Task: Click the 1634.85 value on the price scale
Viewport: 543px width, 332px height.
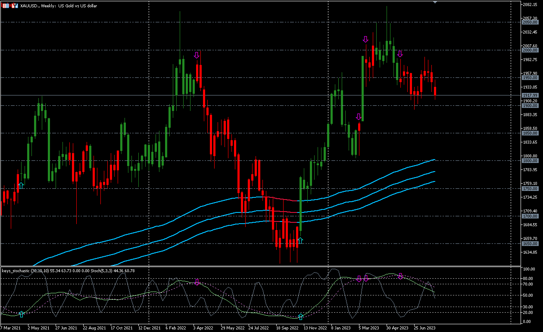Action: 530,252
